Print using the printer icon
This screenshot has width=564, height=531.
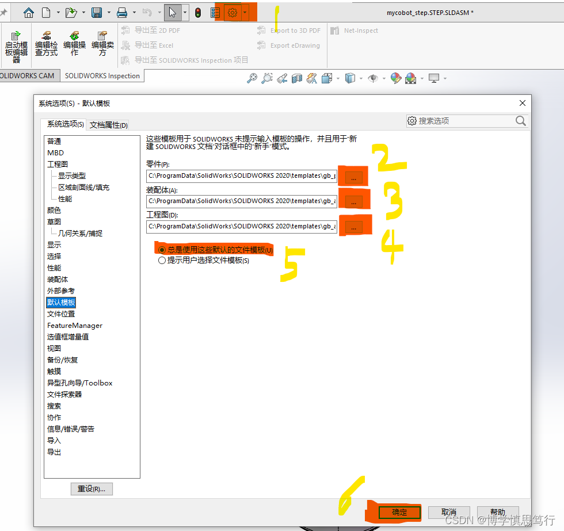[122, 13]
